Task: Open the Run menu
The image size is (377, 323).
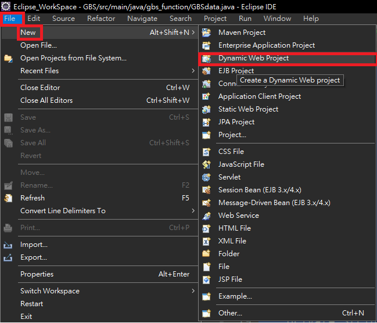Action: [x=245, y=19]
